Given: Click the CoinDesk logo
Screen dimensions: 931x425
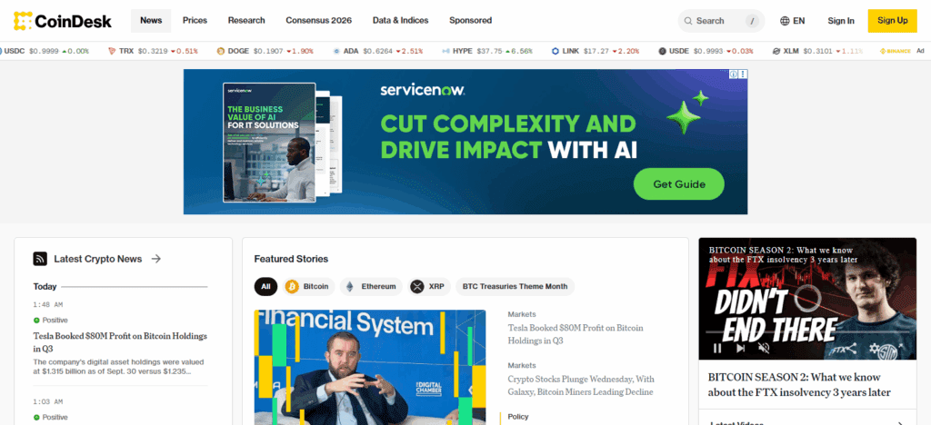Looking at the screenshot, I should (x=63, y=21).
